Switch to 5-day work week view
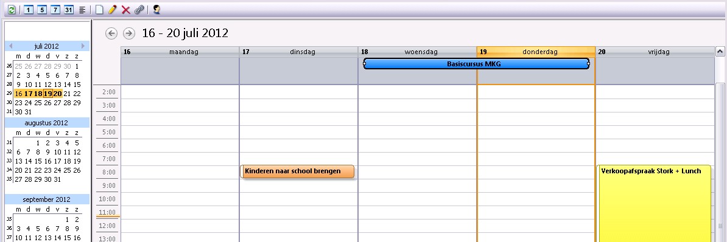The width and height of the screenshot is (727, 242). point(42,9)
